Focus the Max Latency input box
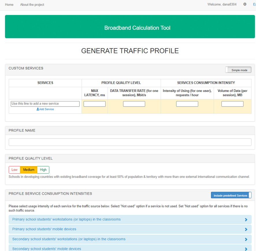Screen dimensions: 256x251 click(x=94, y=104)
